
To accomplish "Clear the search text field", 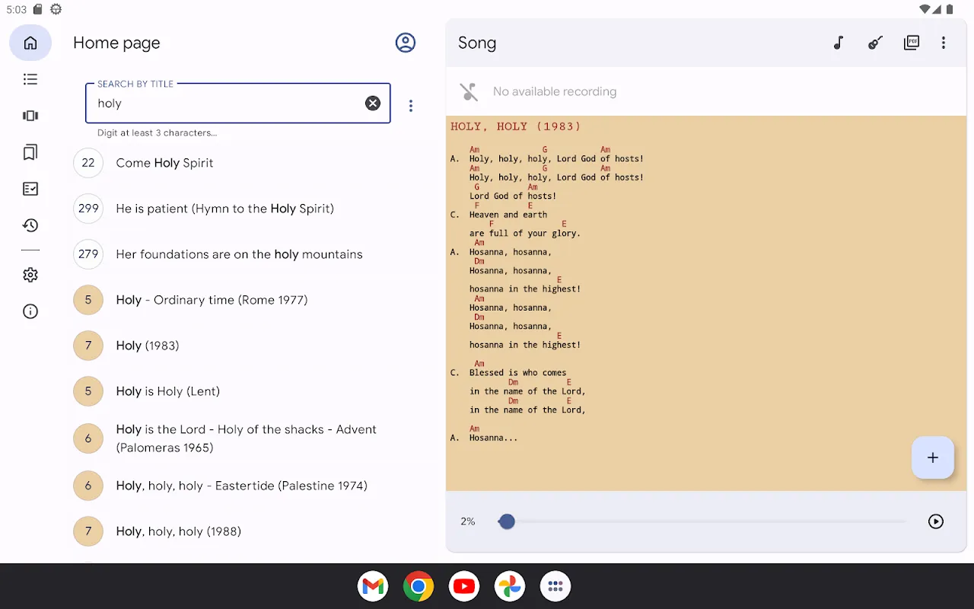I will (x=373, y=104).
